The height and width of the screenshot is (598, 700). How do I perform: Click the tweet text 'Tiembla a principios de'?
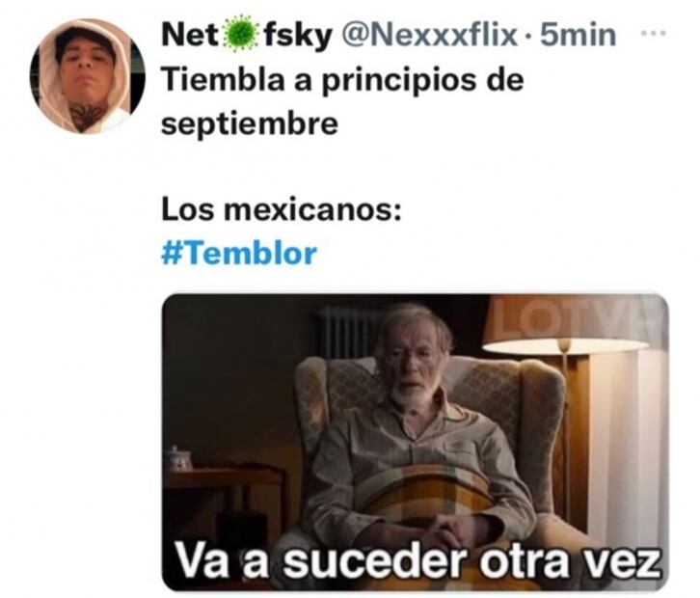pyautogui.click(x=342, y=81)
